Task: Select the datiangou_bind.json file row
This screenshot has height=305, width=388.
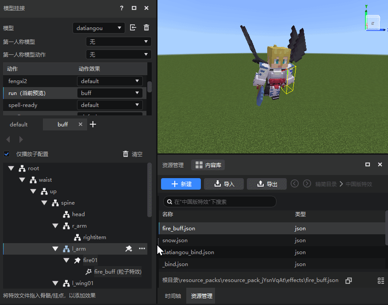Action: tap(272, 252)
